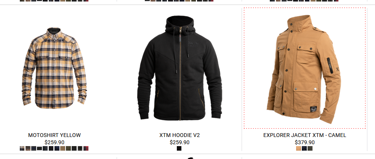
Task: Select the black swatch under XTM Hoodie V2
Action: [x=179, y=148]
